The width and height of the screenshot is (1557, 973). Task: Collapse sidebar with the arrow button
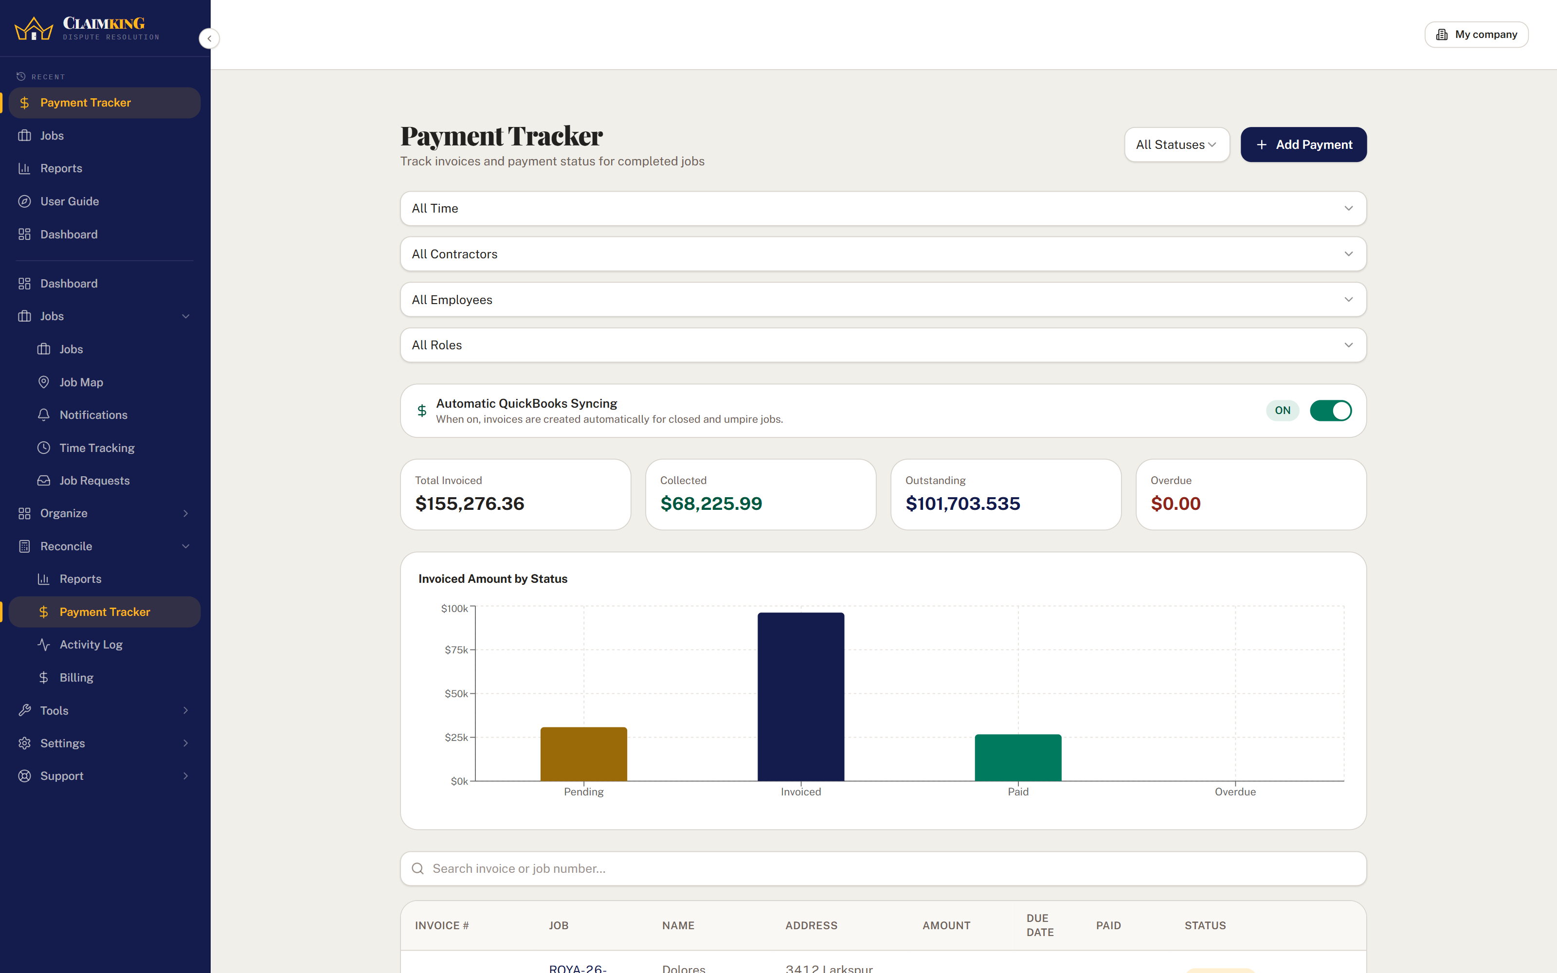coord(209,38)
